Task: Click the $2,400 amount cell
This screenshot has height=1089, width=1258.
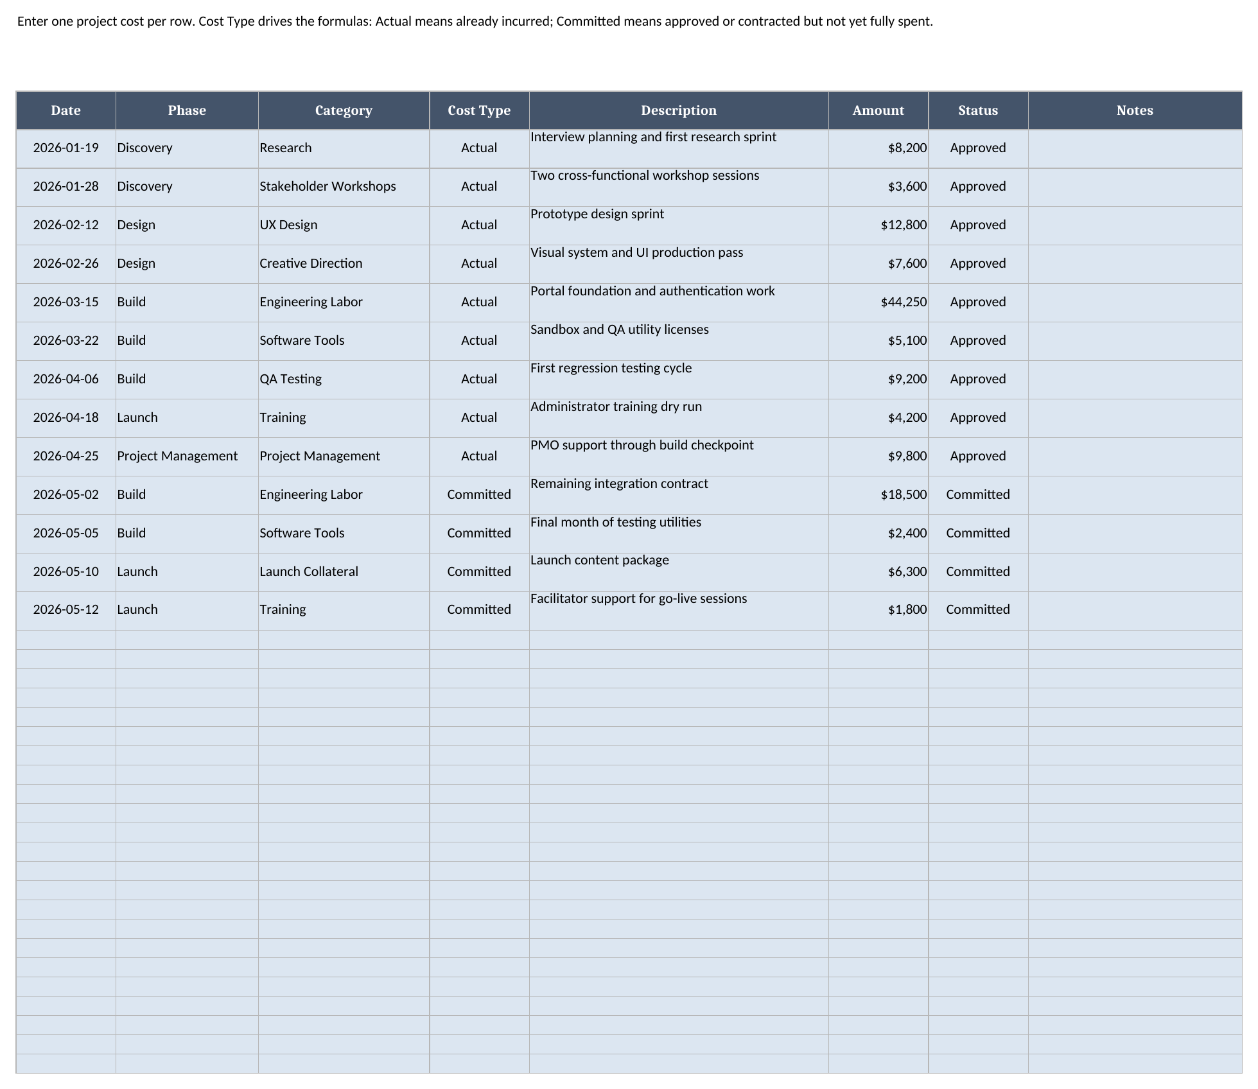Action: point(878,534)
